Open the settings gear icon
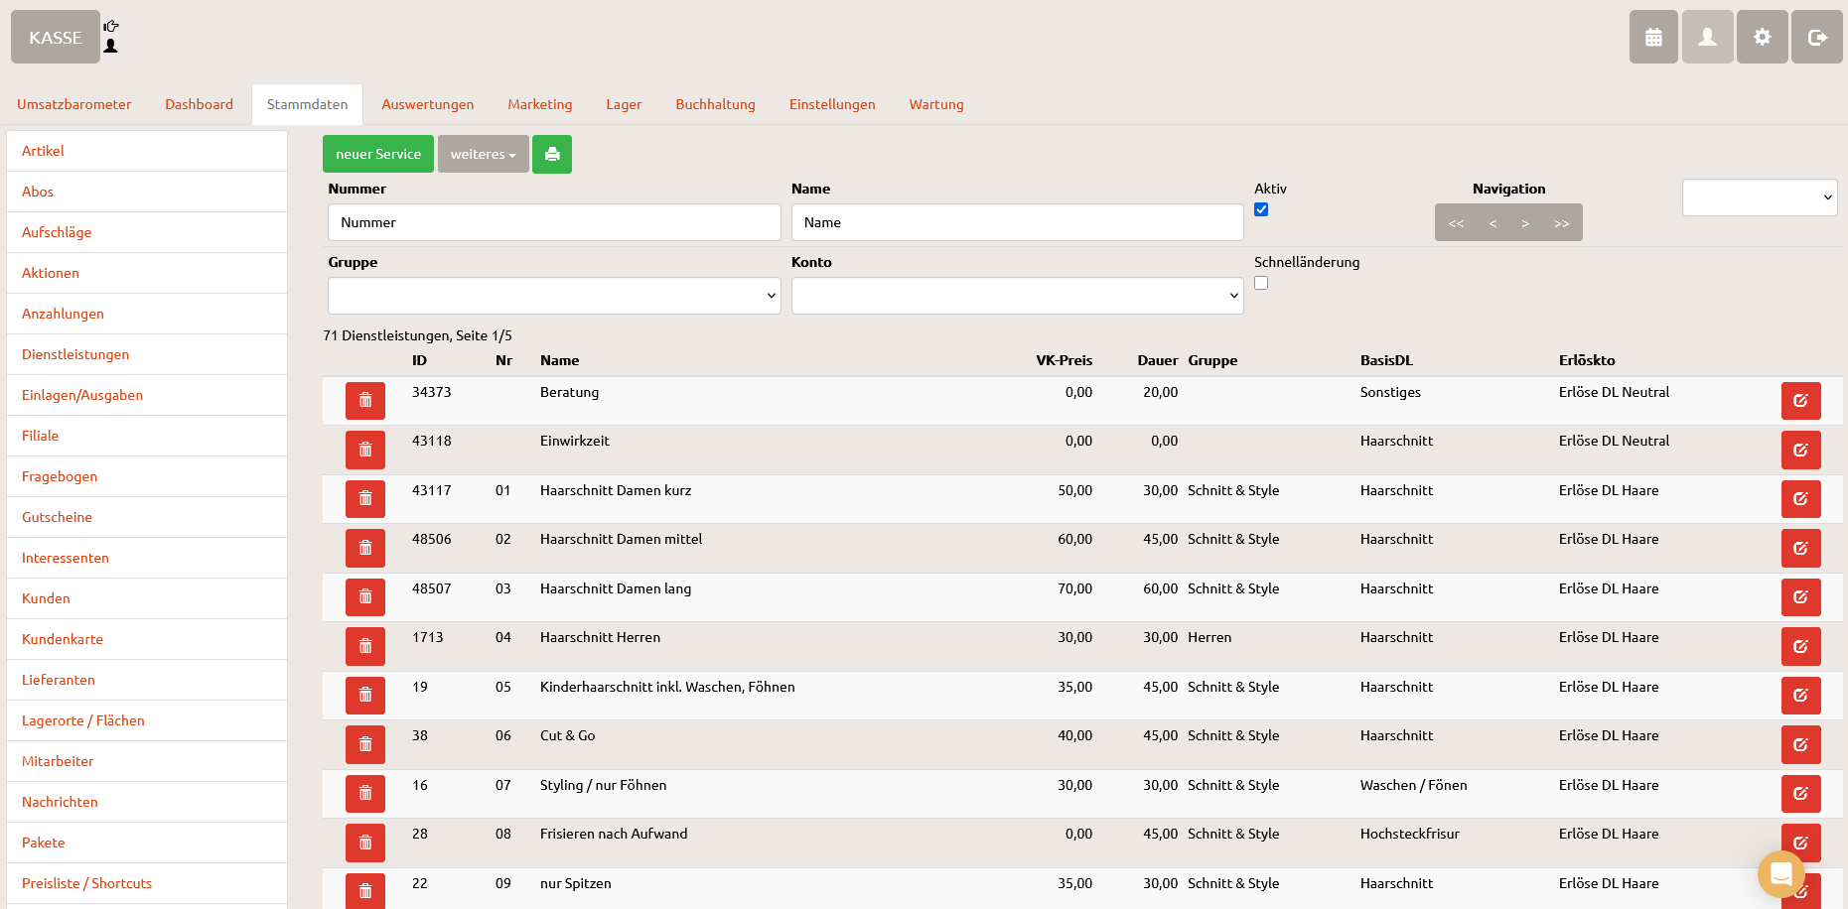 coord(1762,37)
